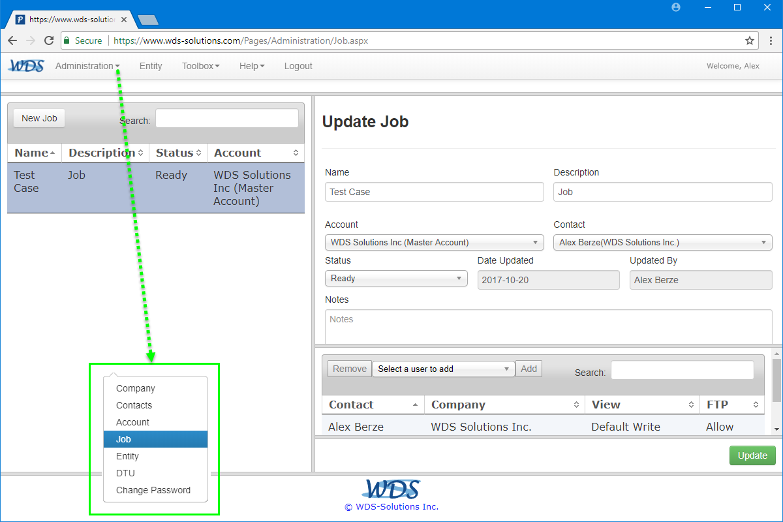Click Logout in the navbar
This screenshot has height=522, width=783.
(x=298, y=66)
